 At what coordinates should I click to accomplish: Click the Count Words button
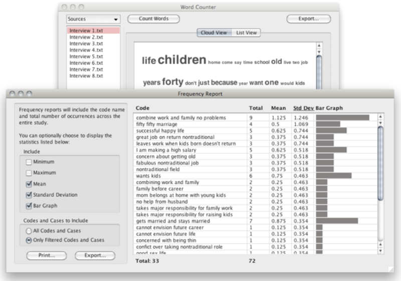[x=153, y=19]
